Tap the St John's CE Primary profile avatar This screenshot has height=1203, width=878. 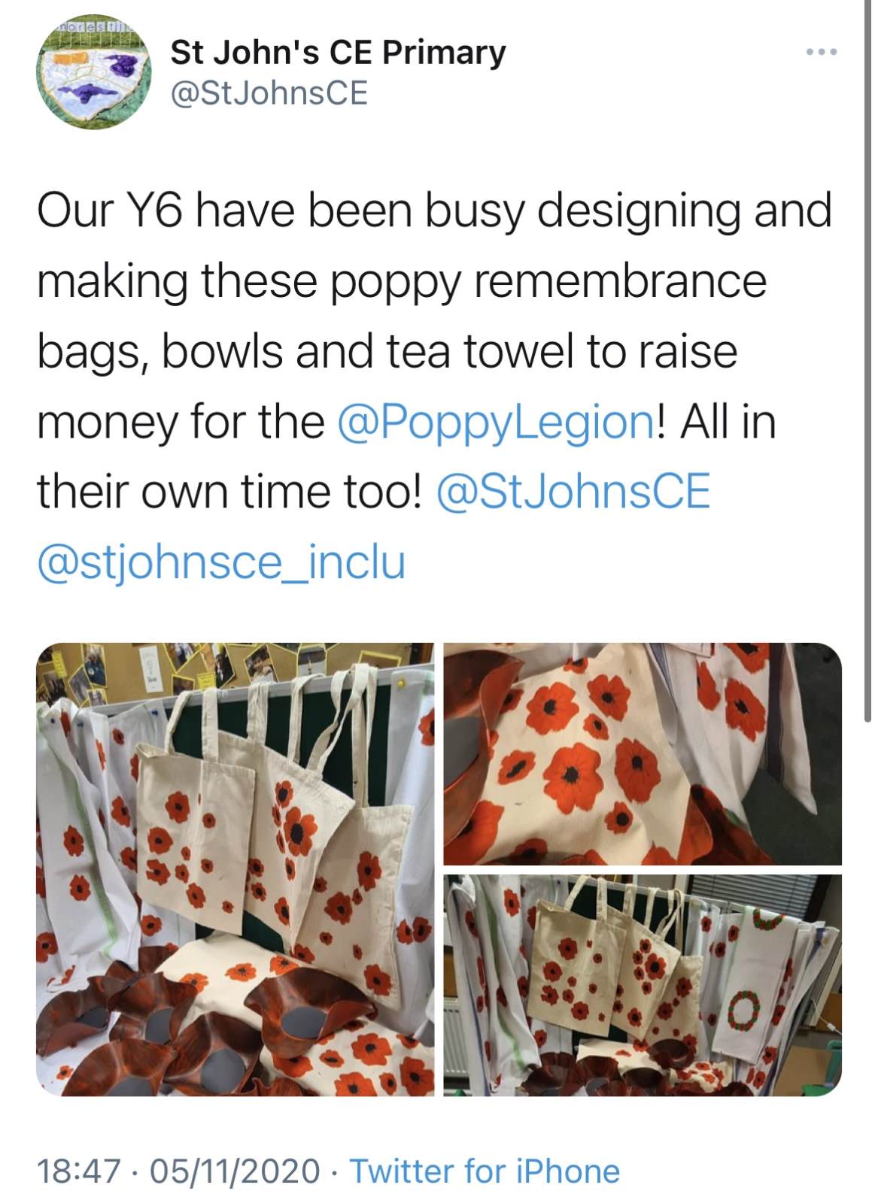pyautogui.click(x=96, y=73)
